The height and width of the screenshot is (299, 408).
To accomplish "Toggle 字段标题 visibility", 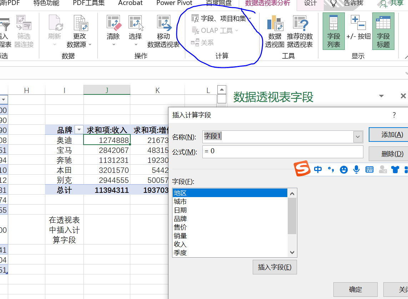I will coord(383,31).
